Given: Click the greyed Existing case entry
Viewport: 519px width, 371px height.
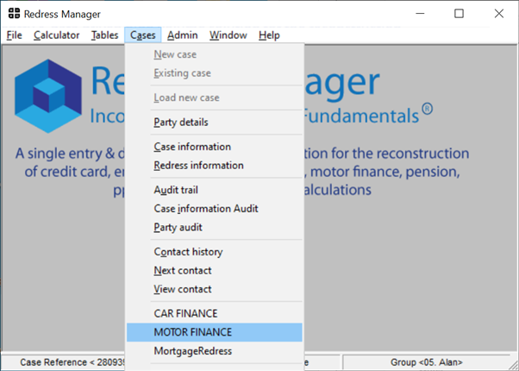Looking at the screenshot, I should 214,73.
